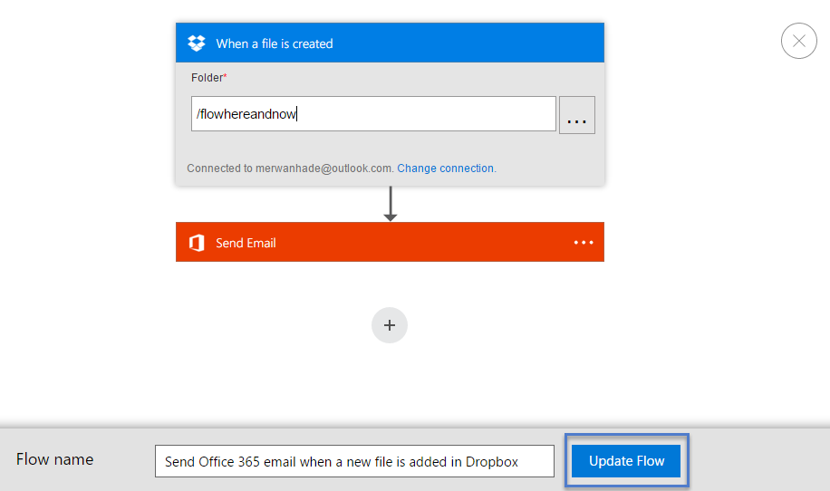Open the Send Email ellipsis menu
The image size is (830, 491).
pos(584,243)
